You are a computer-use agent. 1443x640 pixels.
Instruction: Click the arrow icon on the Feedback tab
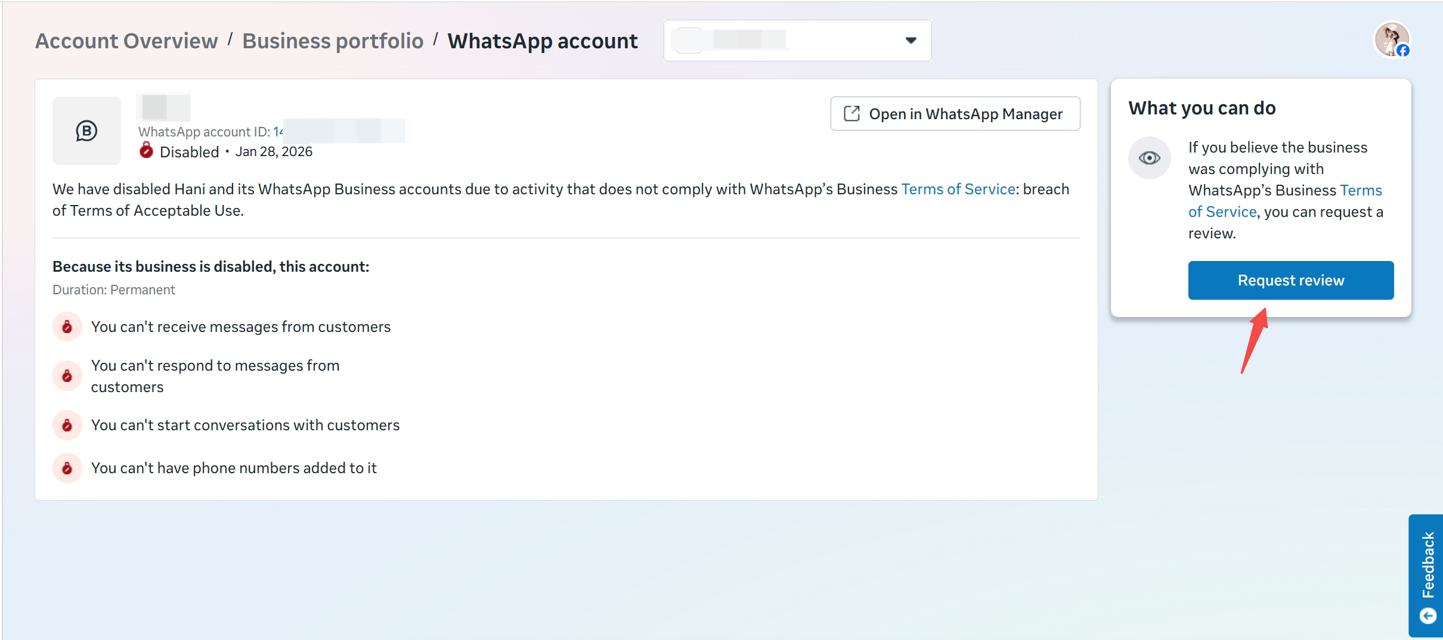pos(1427,616)
